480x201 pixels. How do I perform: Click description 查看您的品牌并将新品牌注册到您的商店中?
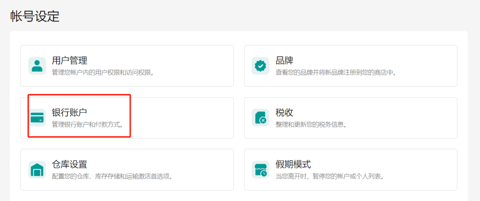336,72
